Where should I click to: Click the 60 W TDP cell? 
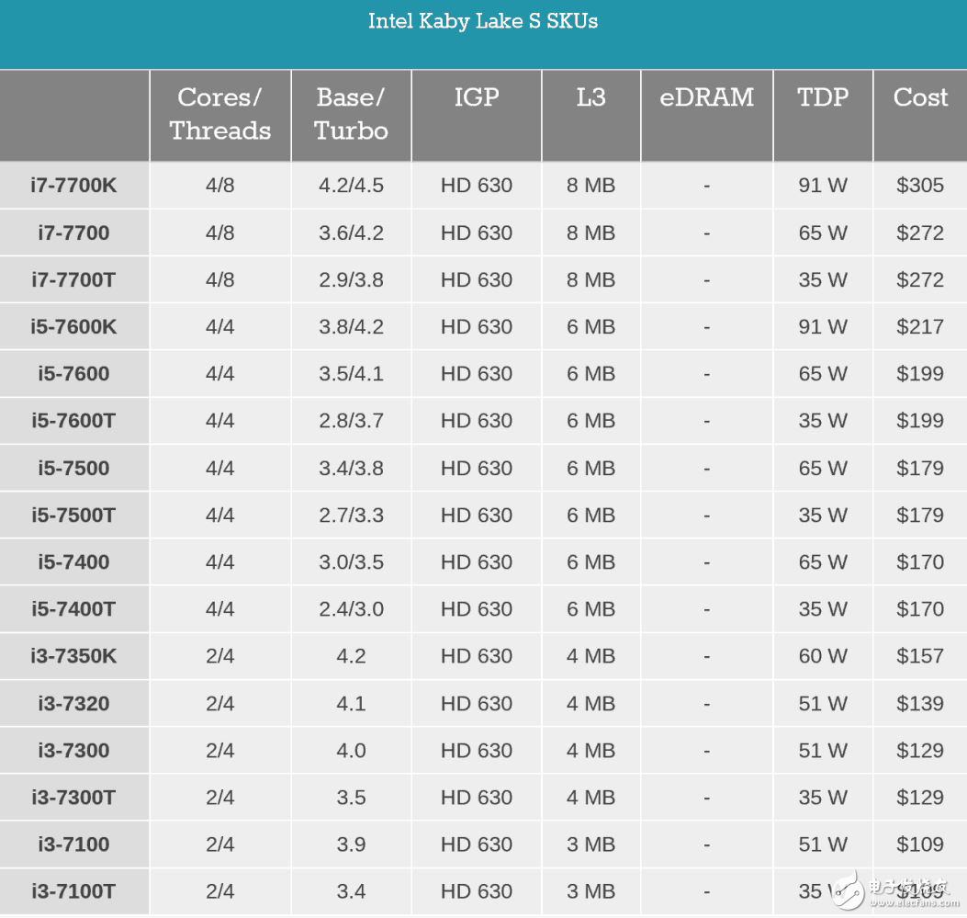pyautogui.click(x=823, y=656)
